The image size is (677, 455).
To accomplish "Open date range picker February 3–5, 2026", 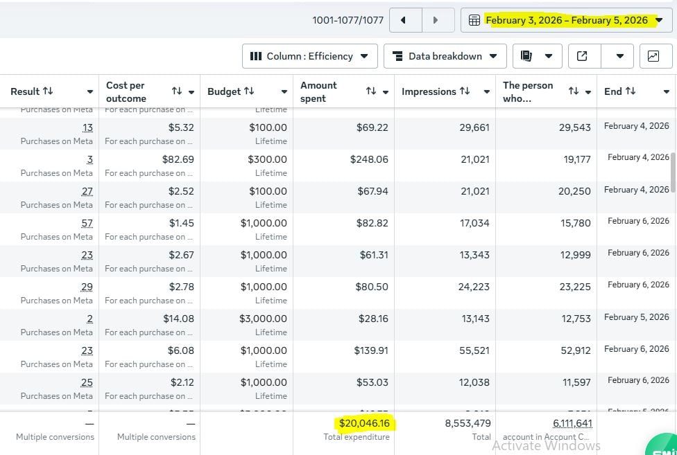I will (x=566, y=20).
